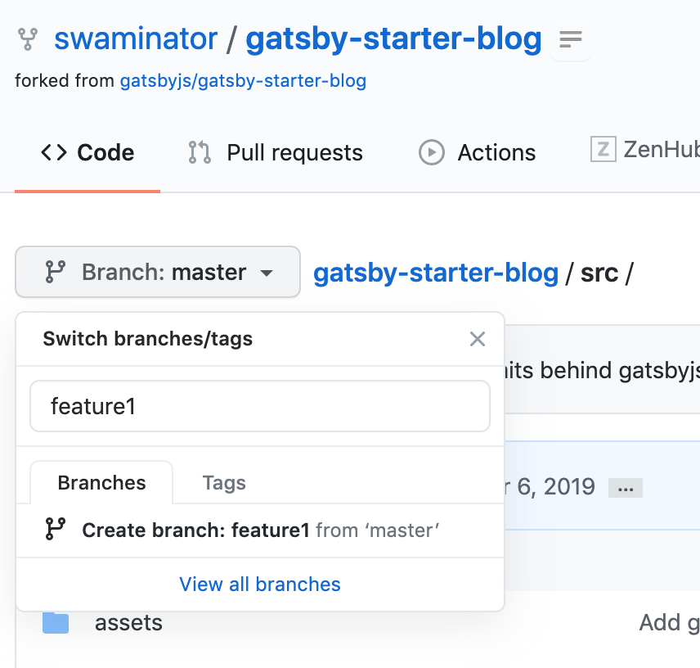The image size is (700, 668).
Task: Close the Switch branches/tags popup
Action: click(478, 339)
